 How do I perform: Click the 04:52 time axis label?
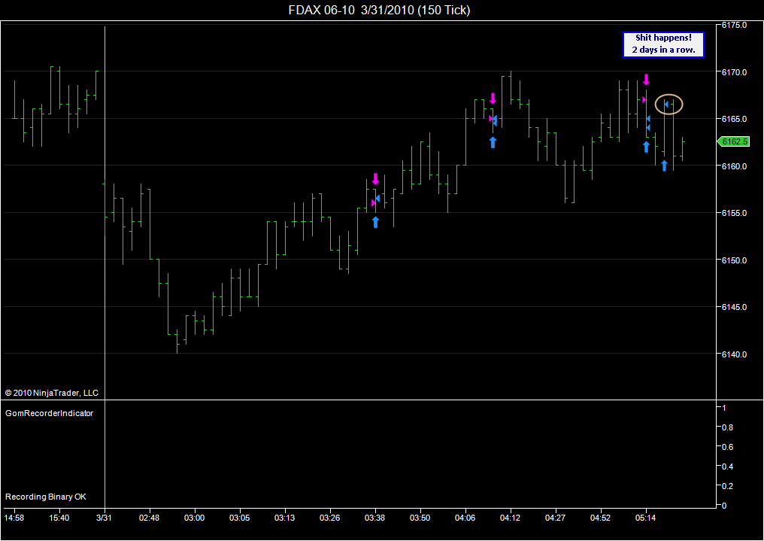[600, 518]
